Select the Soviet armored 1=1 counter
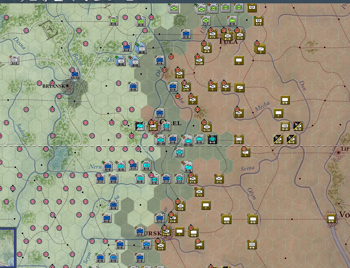Viewport: 350px width, 268px height. pyautogui.click(x=239, y=139)
